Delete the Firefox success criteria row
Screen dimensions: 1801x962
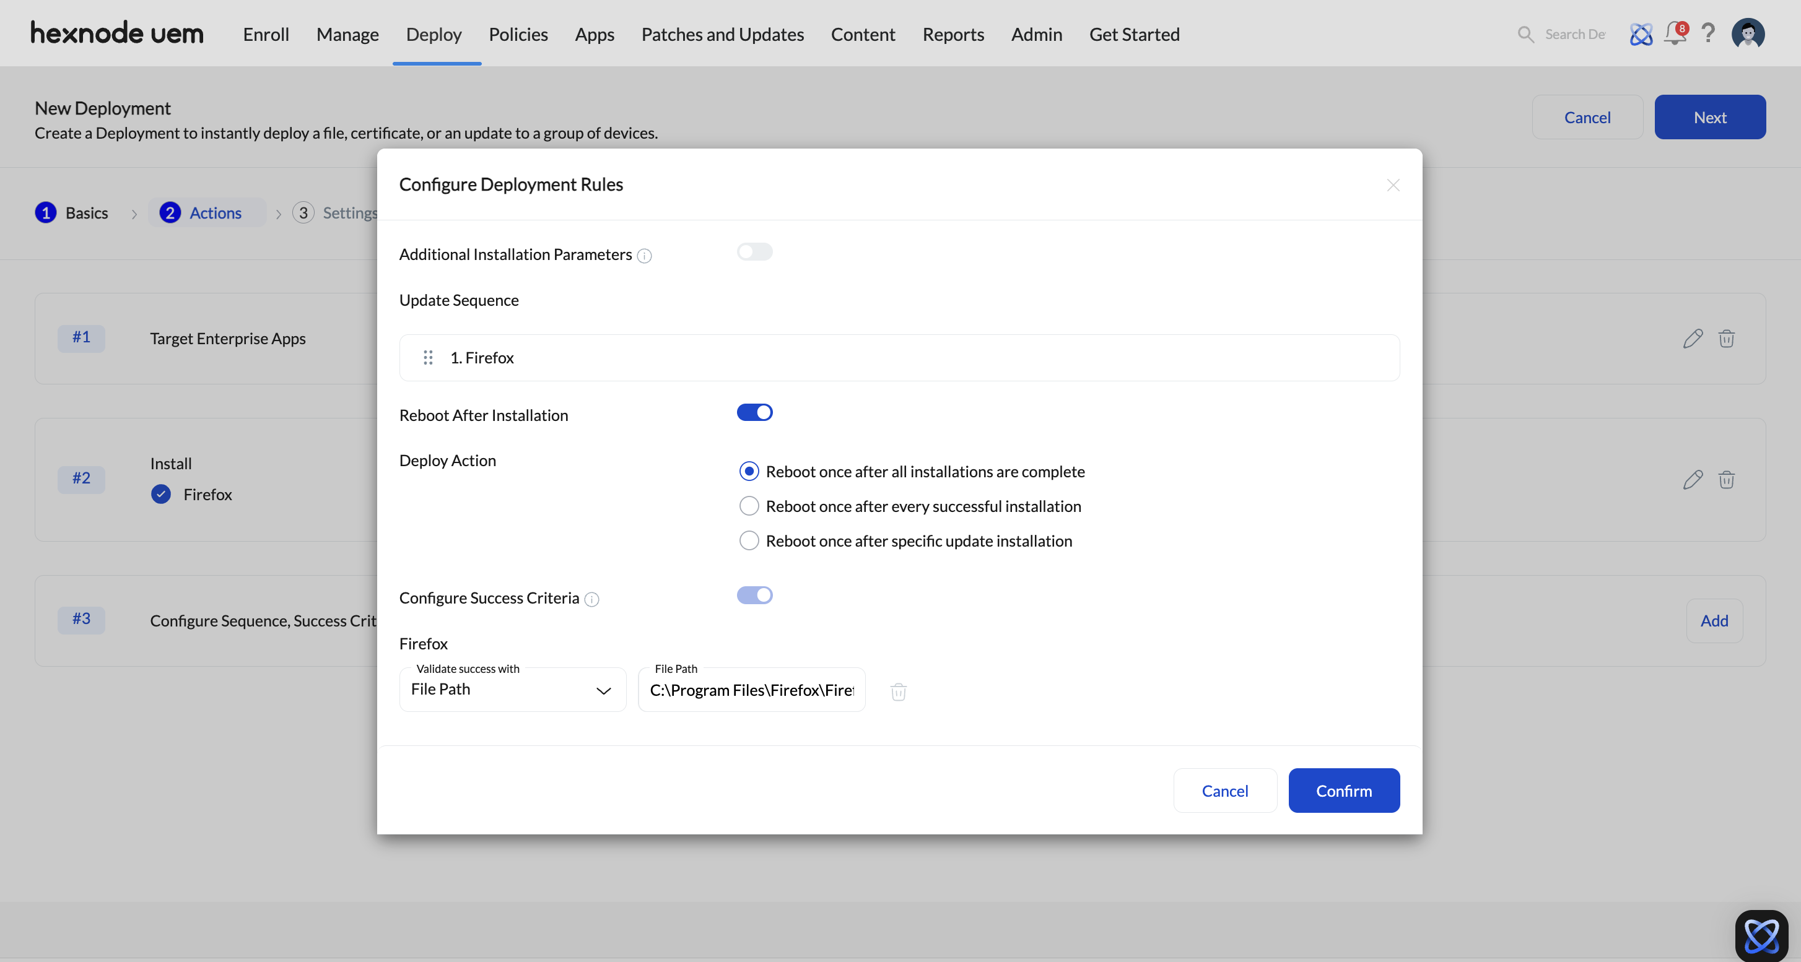click(x=899, y=691)
